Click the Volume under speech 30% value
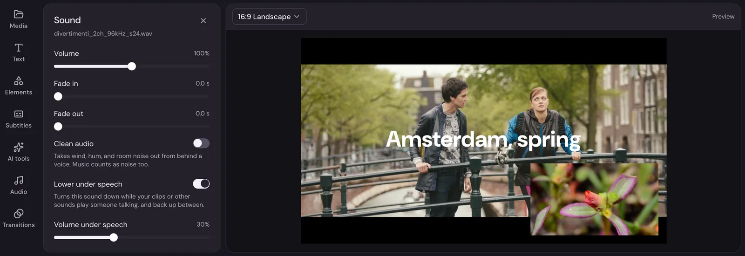Image resolution: width=745 pixels, height=256 pixels. click(x=203, y=224)
